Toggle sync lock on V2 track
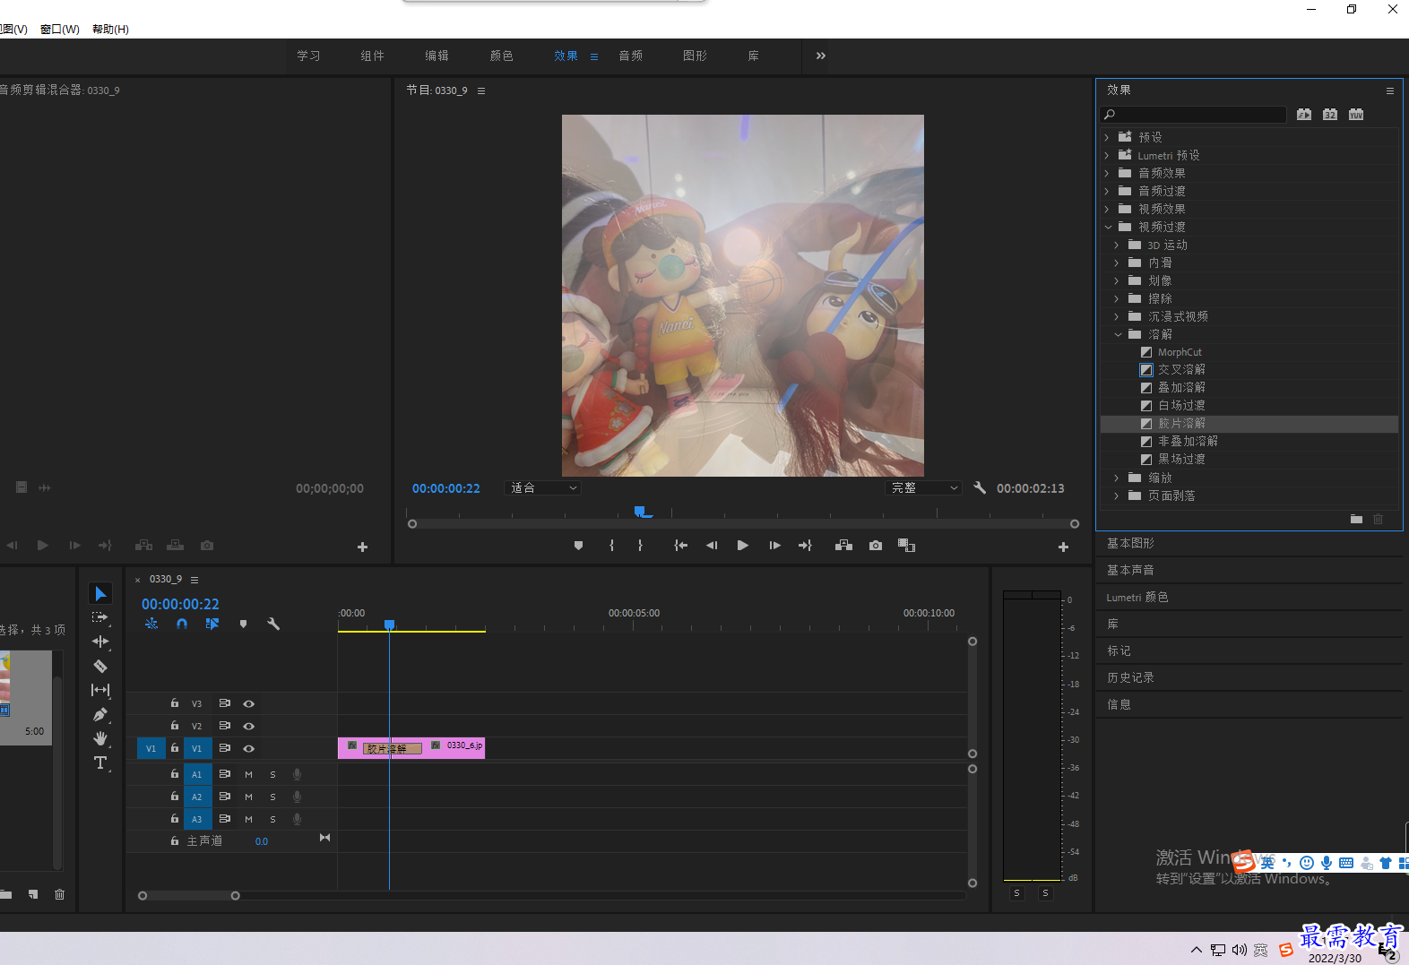1409x965 pixels. tap(225, 726)
